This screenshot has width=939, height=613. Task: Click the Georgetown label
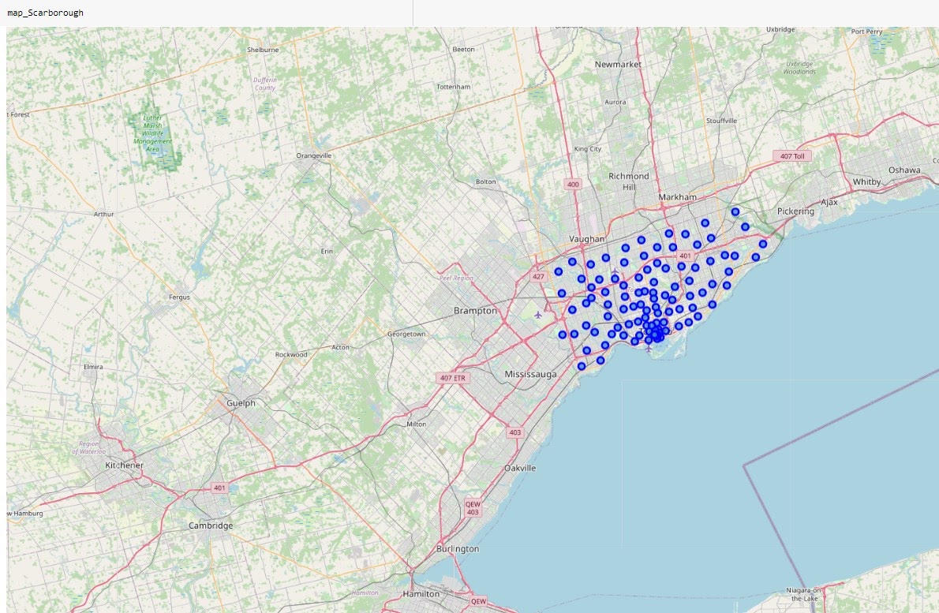[406, 334]
